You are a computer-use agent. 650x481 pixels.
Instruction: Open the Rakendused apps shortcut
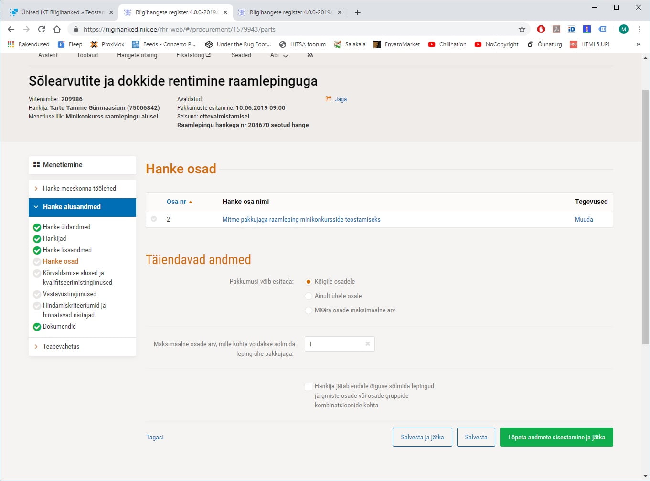[29, 44]
